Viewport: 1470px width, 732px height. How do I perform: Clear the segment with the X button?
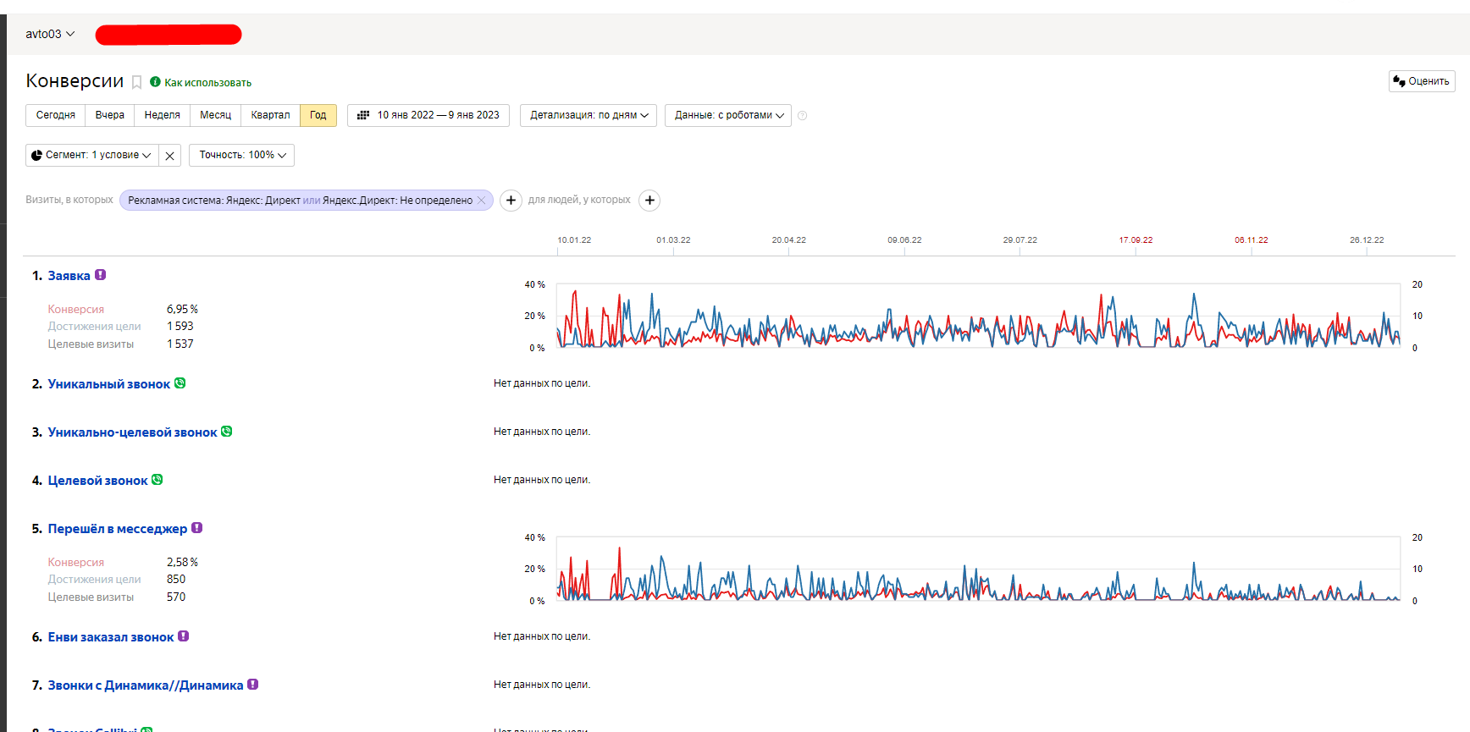[170, 156]
